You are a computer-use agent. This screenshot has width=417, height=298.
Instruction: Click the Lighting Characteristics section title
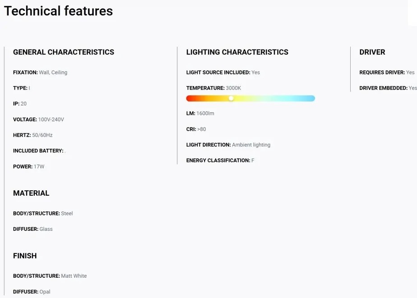tap(237, 52)
